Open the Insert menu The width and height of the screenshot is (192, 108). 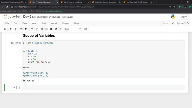(x=34, y=23)
